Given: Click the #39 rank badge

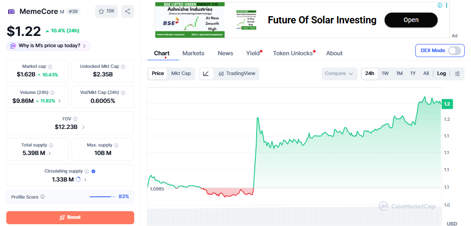Looking at the screenshot, I should [x=73, y=12].
